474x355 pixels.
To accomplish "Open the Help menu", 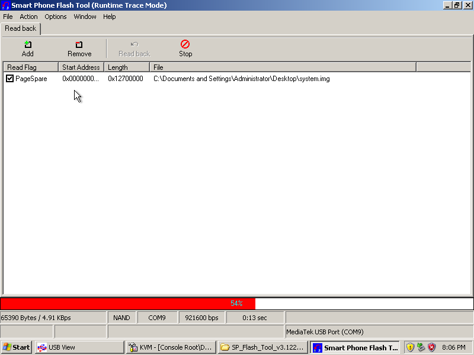I will pyautogui.click(x=110, y=17).
